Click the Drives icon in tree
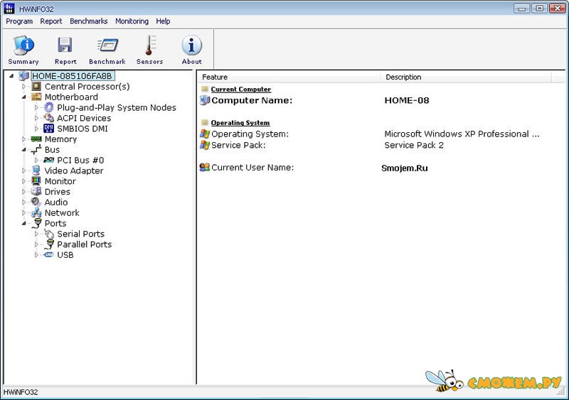Screen dimensions: 569x400 (x=36, y=191)
